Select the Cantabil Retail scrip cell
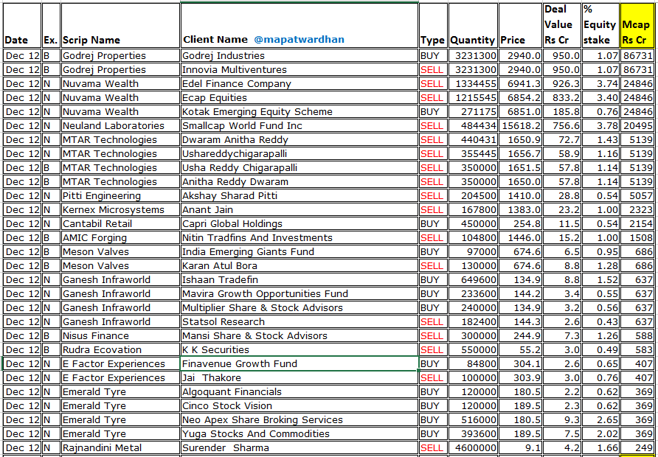Image resolution: width=658 pixels, height=457 pixels. click(120, 223)
